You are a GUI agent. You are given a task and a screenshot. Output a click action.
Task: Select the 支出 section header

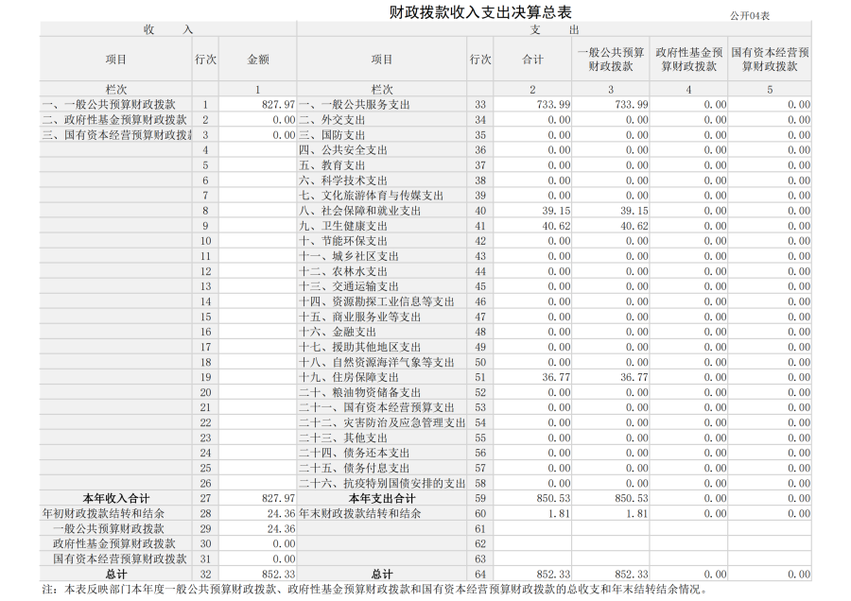coord(554,30)
